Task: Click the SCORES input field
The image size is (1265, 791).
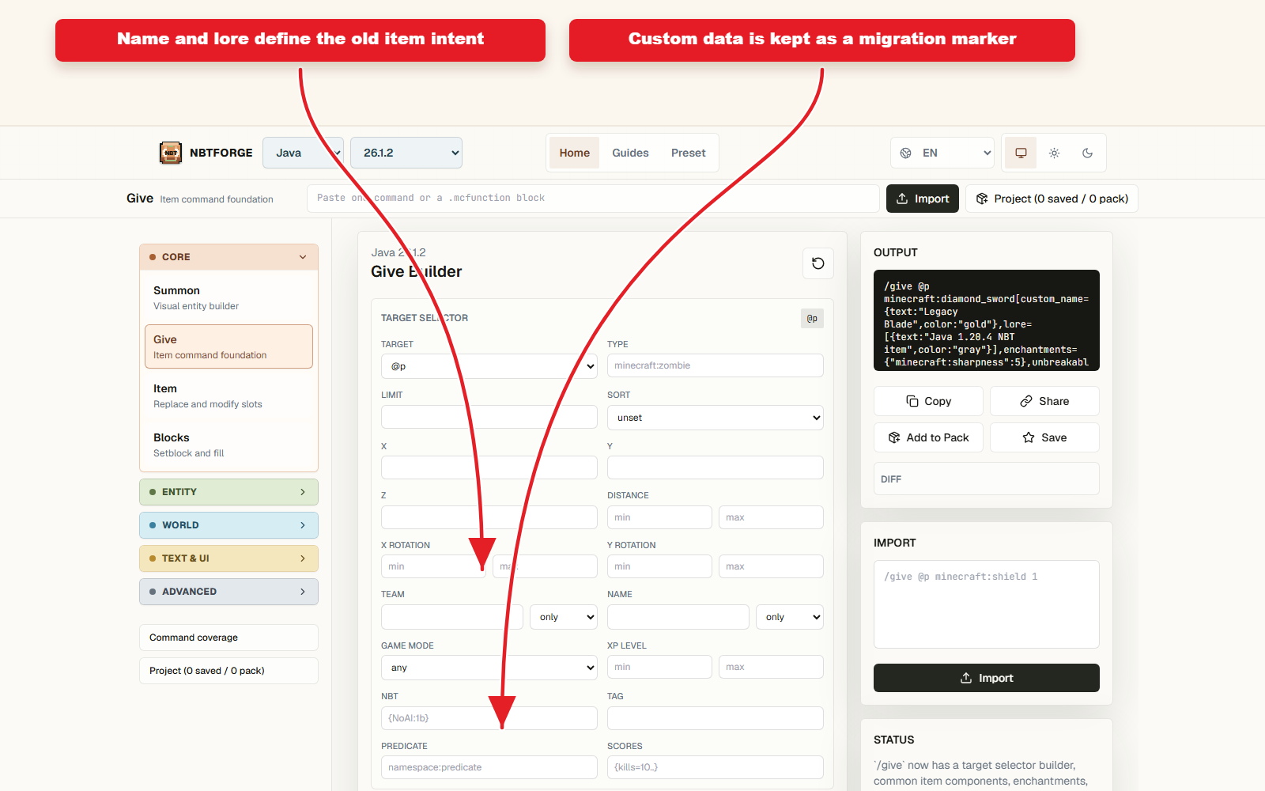Action: pos(716,767)
